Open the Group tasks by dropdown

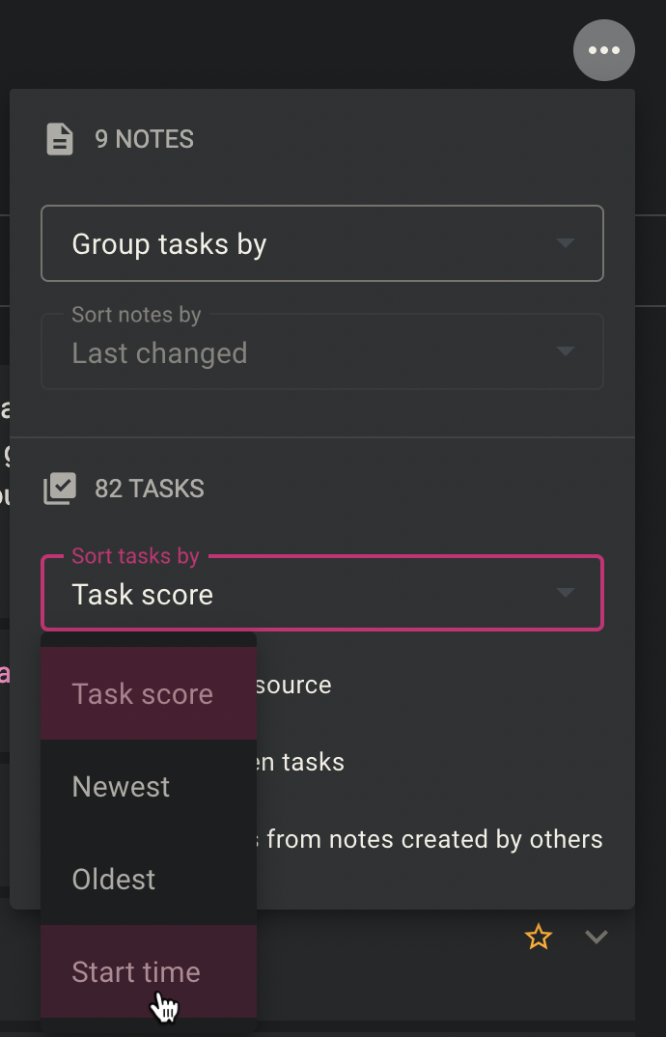(321, 243)
